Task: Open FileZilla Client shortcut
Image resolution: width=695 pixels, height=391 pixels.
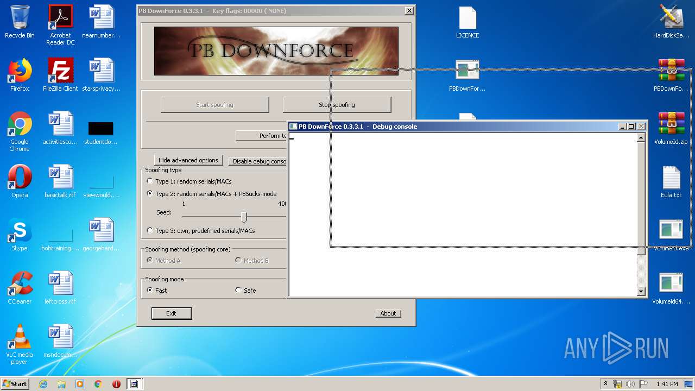Action: [x=60, y=75]
